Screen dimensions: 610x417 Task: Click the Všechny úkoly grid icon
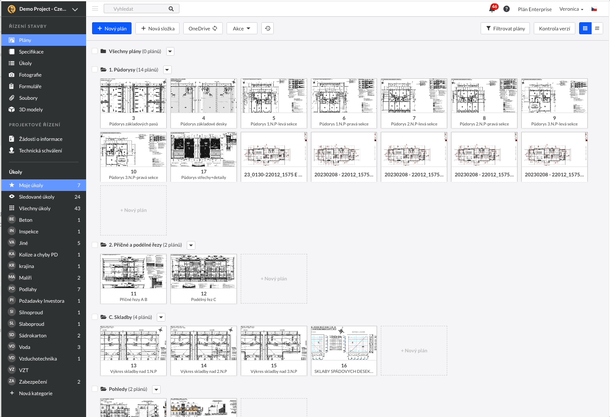point(12,208)
